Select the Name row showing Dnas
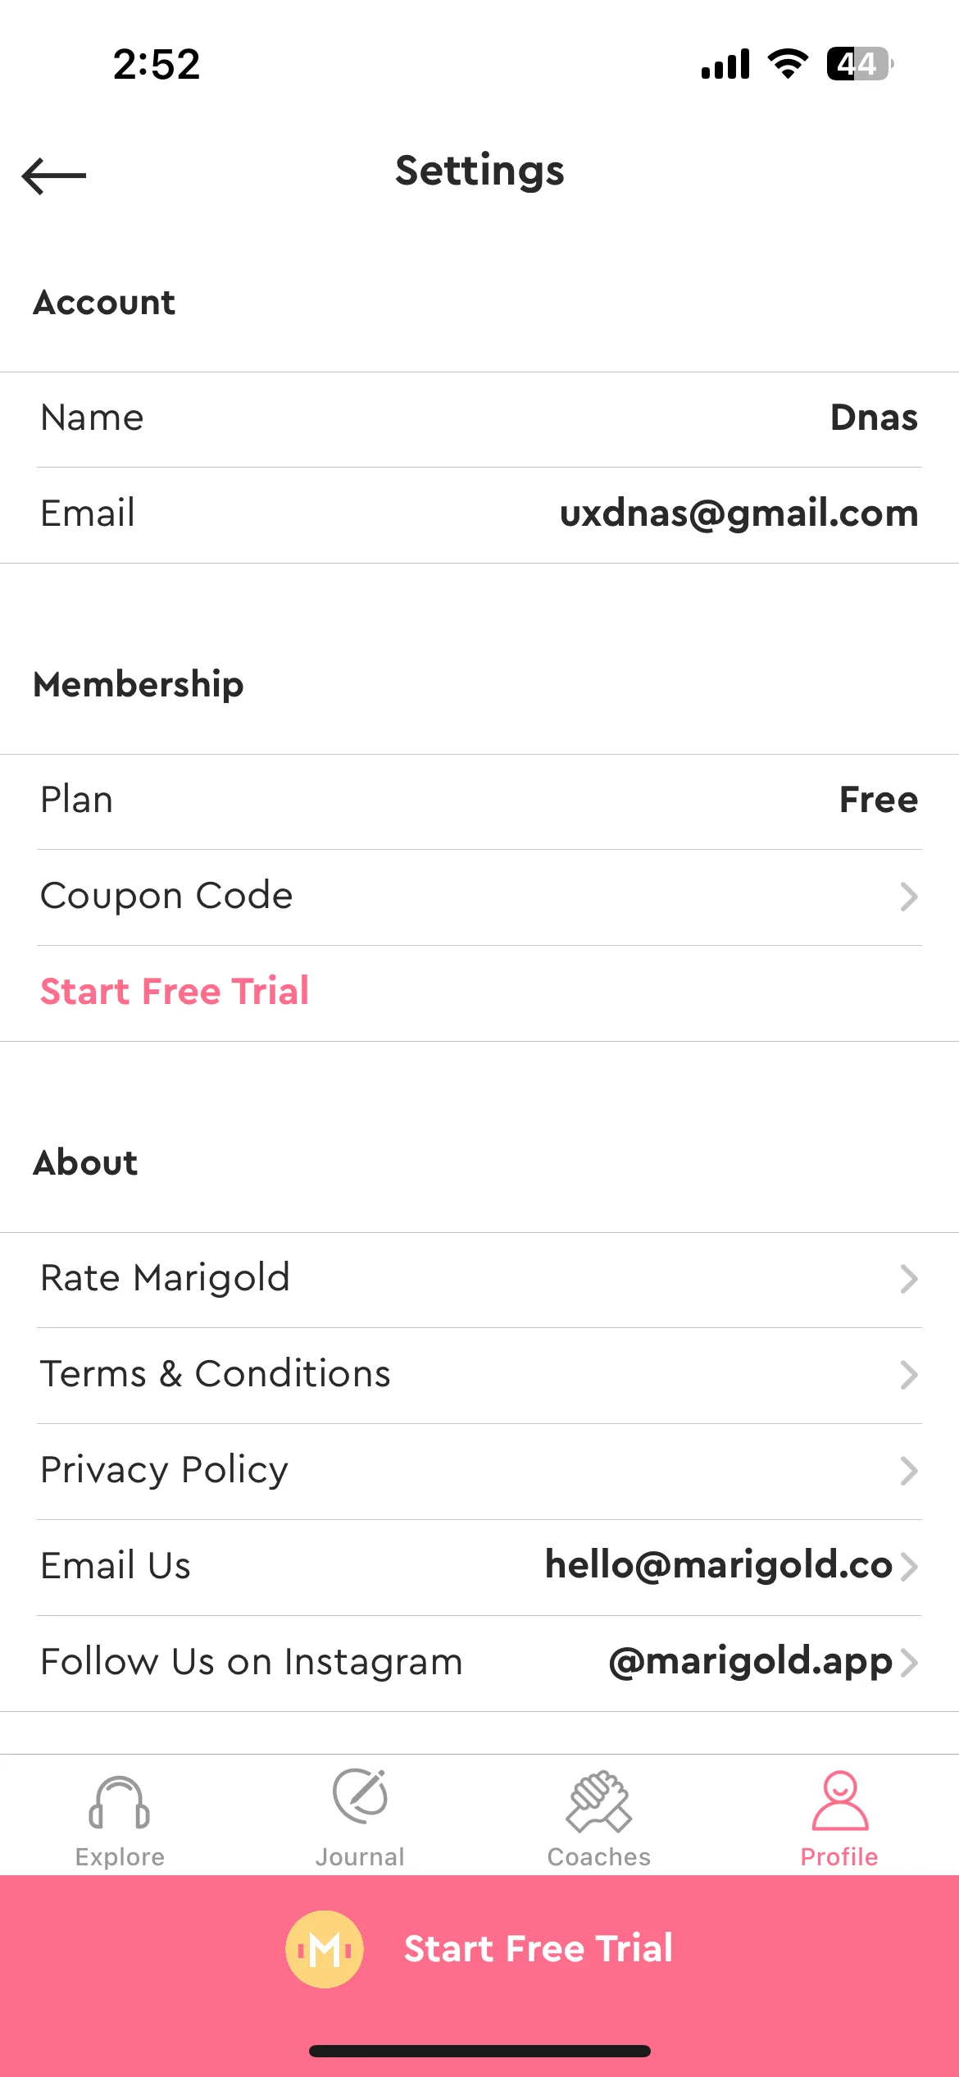 click(479, 419)
